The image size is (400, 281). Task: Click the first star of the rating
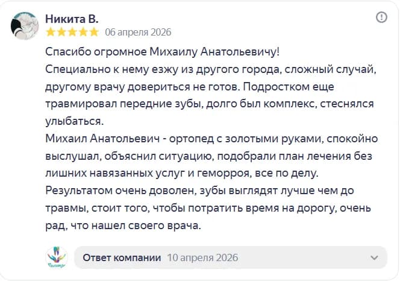pos(51,32)
